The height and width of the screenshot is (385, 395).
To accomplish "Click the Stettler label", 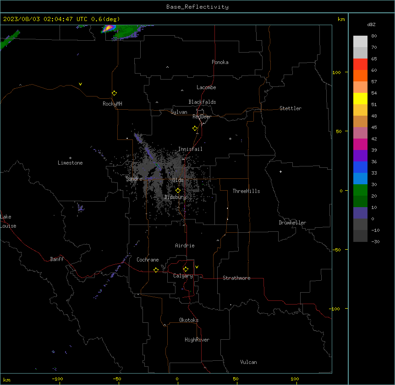I will click(x=291, y=108).
